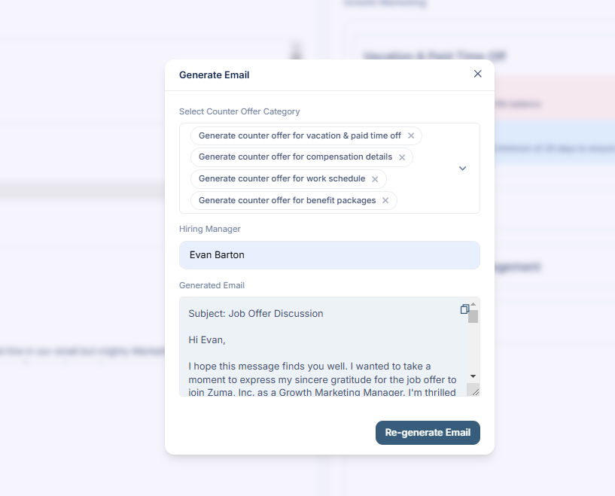
Task: Copy the generated email to clipboard
Action: pyautogui.click(x=464, y=309)
